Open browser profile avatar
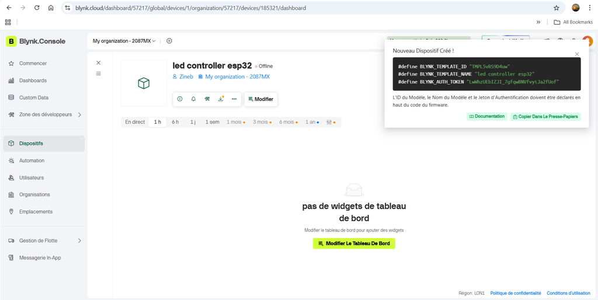The height and width of the screenshot is (300, 598). (576, 8)
